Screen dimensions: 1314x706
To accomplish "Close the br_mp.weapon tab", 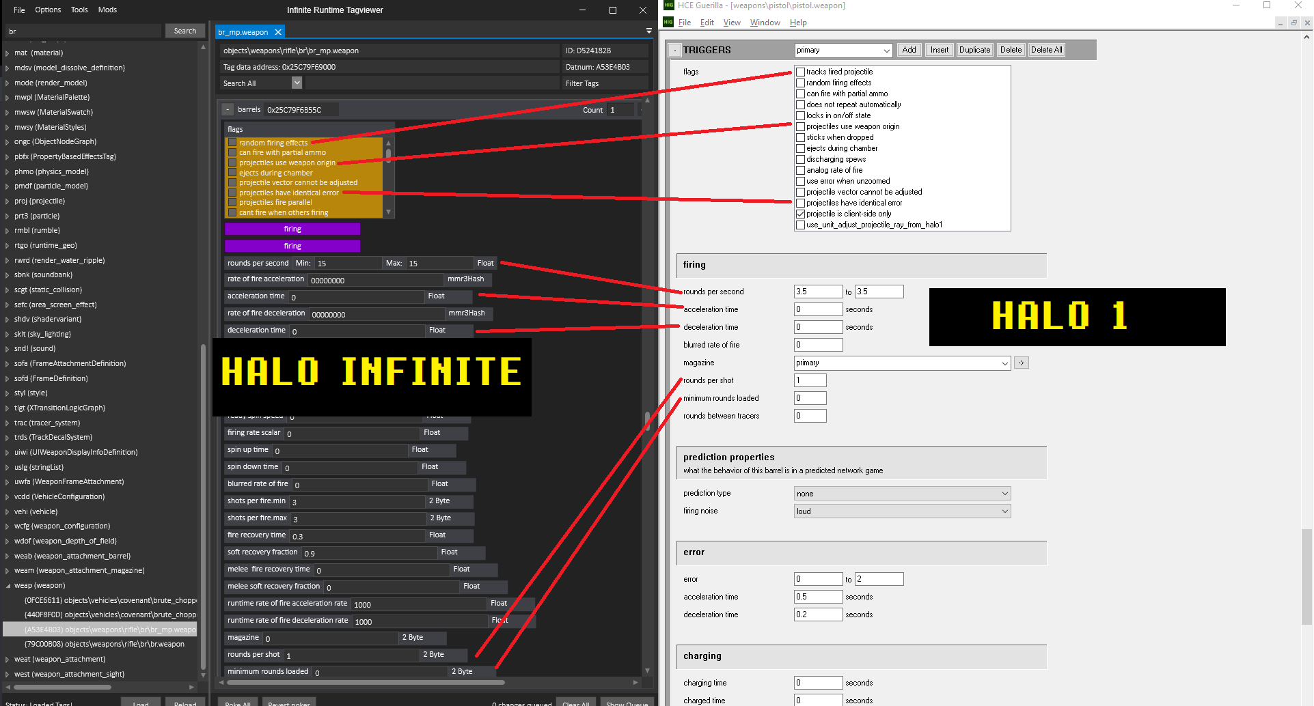I will click(x=278, y=32).
